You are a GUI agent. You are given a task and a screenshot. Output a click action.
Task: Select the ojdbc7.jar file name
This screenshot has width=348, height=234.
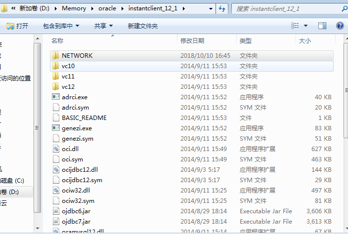pyautogui.click(x=76, y=222)
